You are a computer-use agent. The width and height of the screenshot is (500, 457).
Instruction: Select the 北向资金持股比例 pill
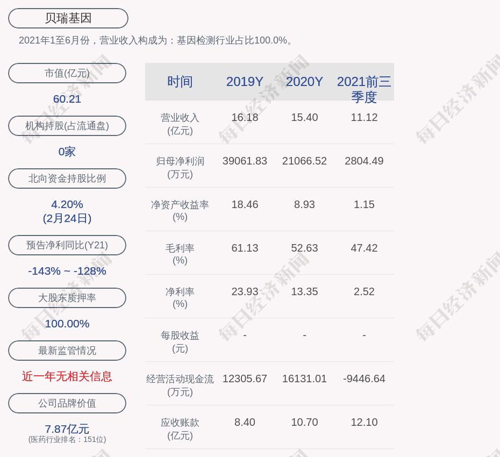(67, 178)
